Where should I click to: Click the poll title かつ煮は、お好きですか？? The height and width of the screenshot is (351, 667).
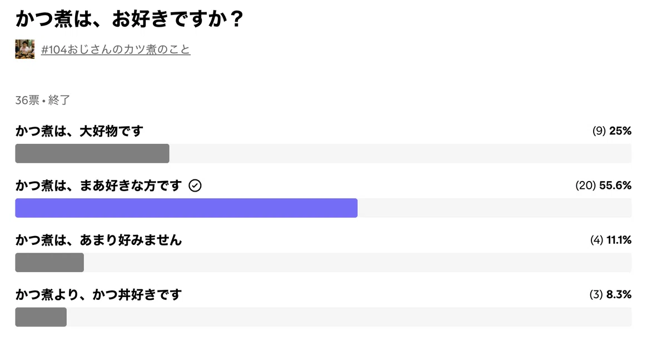(x=130, y=19)
